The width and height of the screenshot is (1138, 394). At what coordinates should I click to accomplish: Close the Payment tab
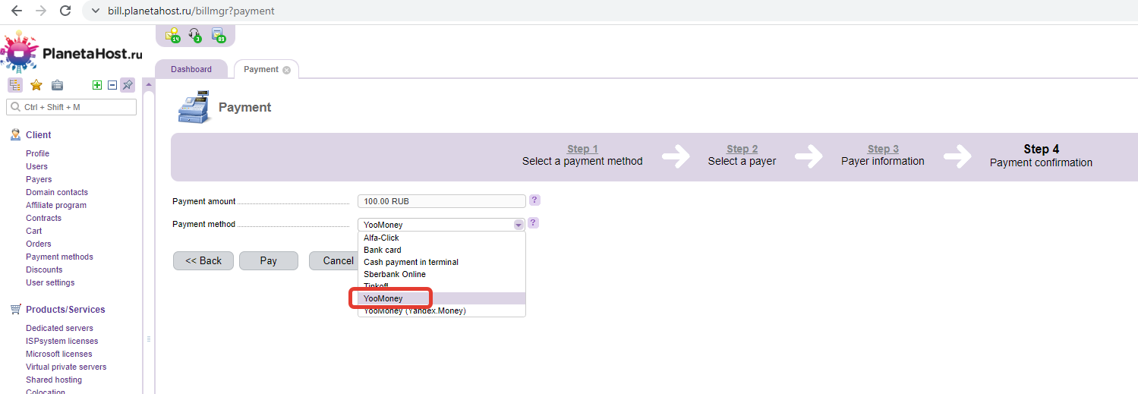point(286,70)
